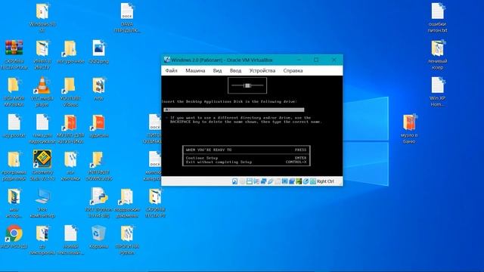Select the Win XP Hom... file icon

pos(437,85)
